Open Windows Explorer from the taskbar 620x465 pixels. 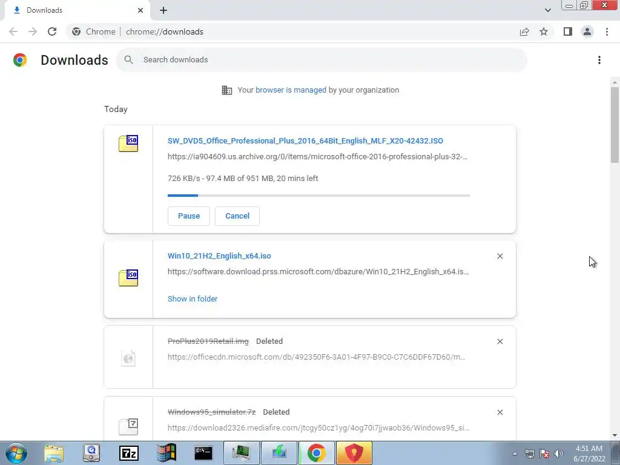(x=54, y=453)
